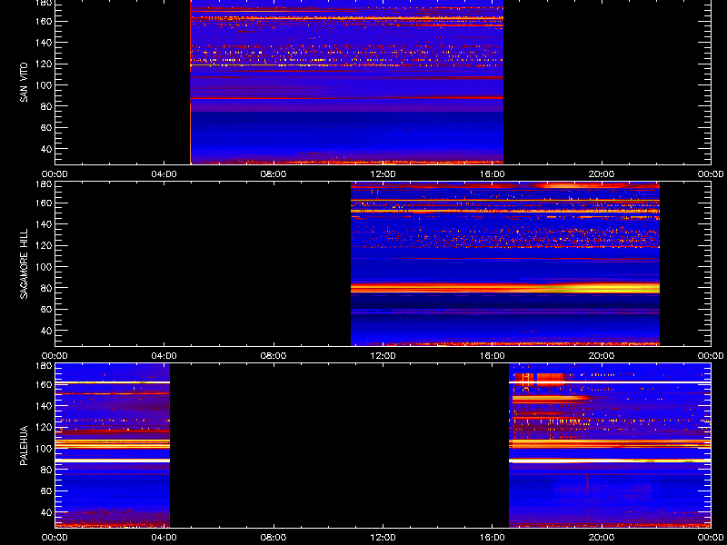Pick 20:00 on the Palehua time axis

[x=602, y=538]
